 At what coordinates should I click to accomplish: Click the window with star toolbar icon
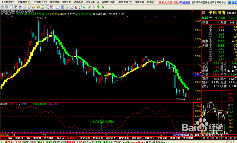click(x=29, y=7)
